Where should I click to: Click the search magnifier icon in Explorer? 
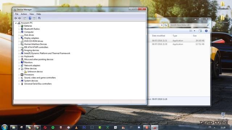coord(208,25)
